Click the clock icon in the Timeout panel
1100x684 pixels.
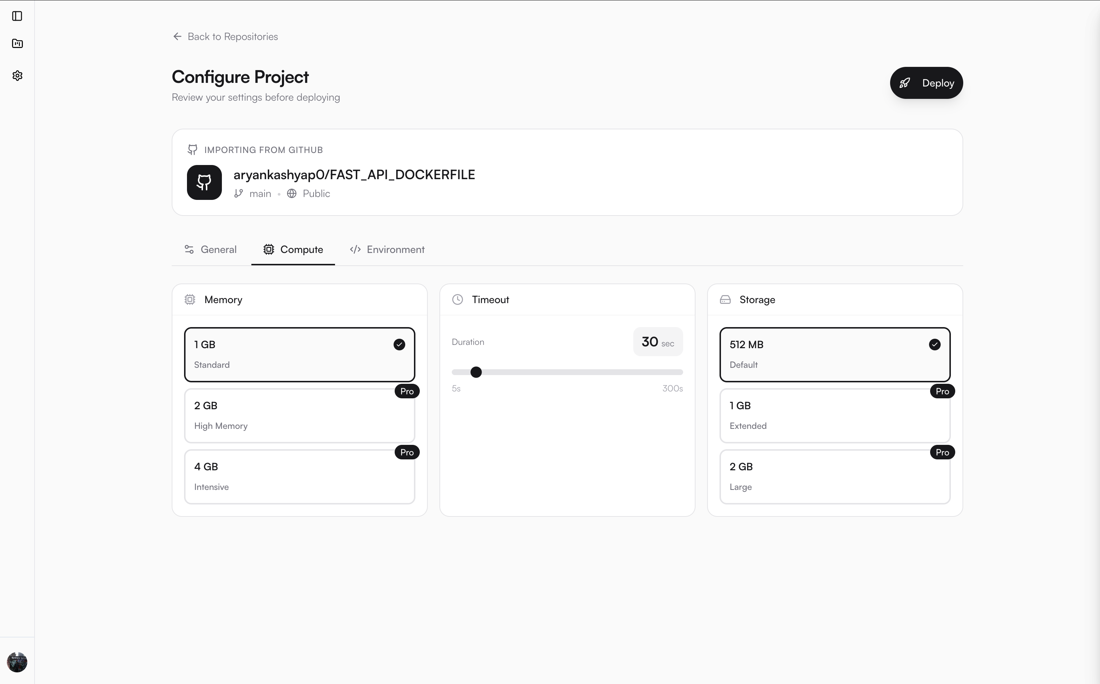point(457,299)
